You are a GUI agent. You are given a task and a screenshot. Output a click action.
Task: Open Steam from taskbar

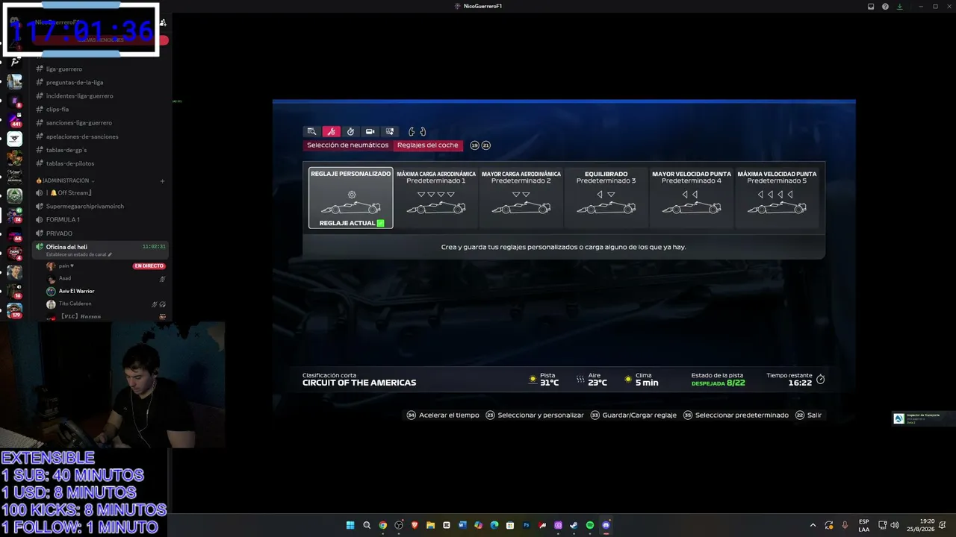(574, 525)
